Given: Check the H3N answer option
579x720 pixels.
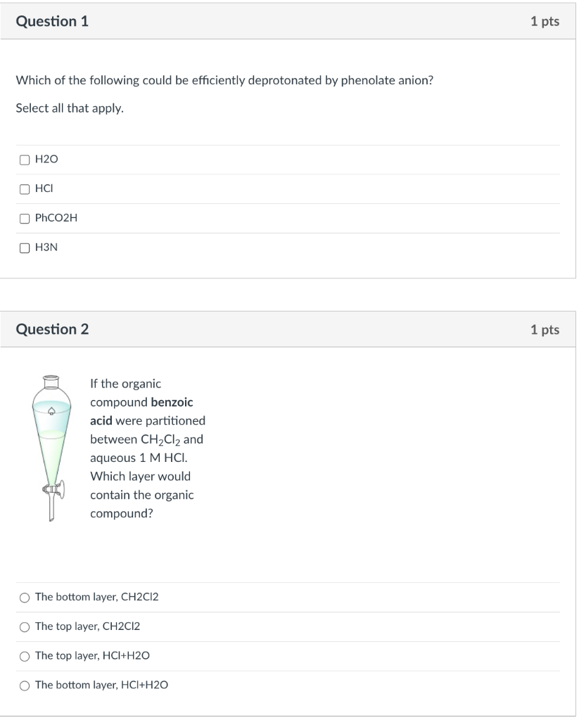Looking at the screenshot, I should [25, 247].
